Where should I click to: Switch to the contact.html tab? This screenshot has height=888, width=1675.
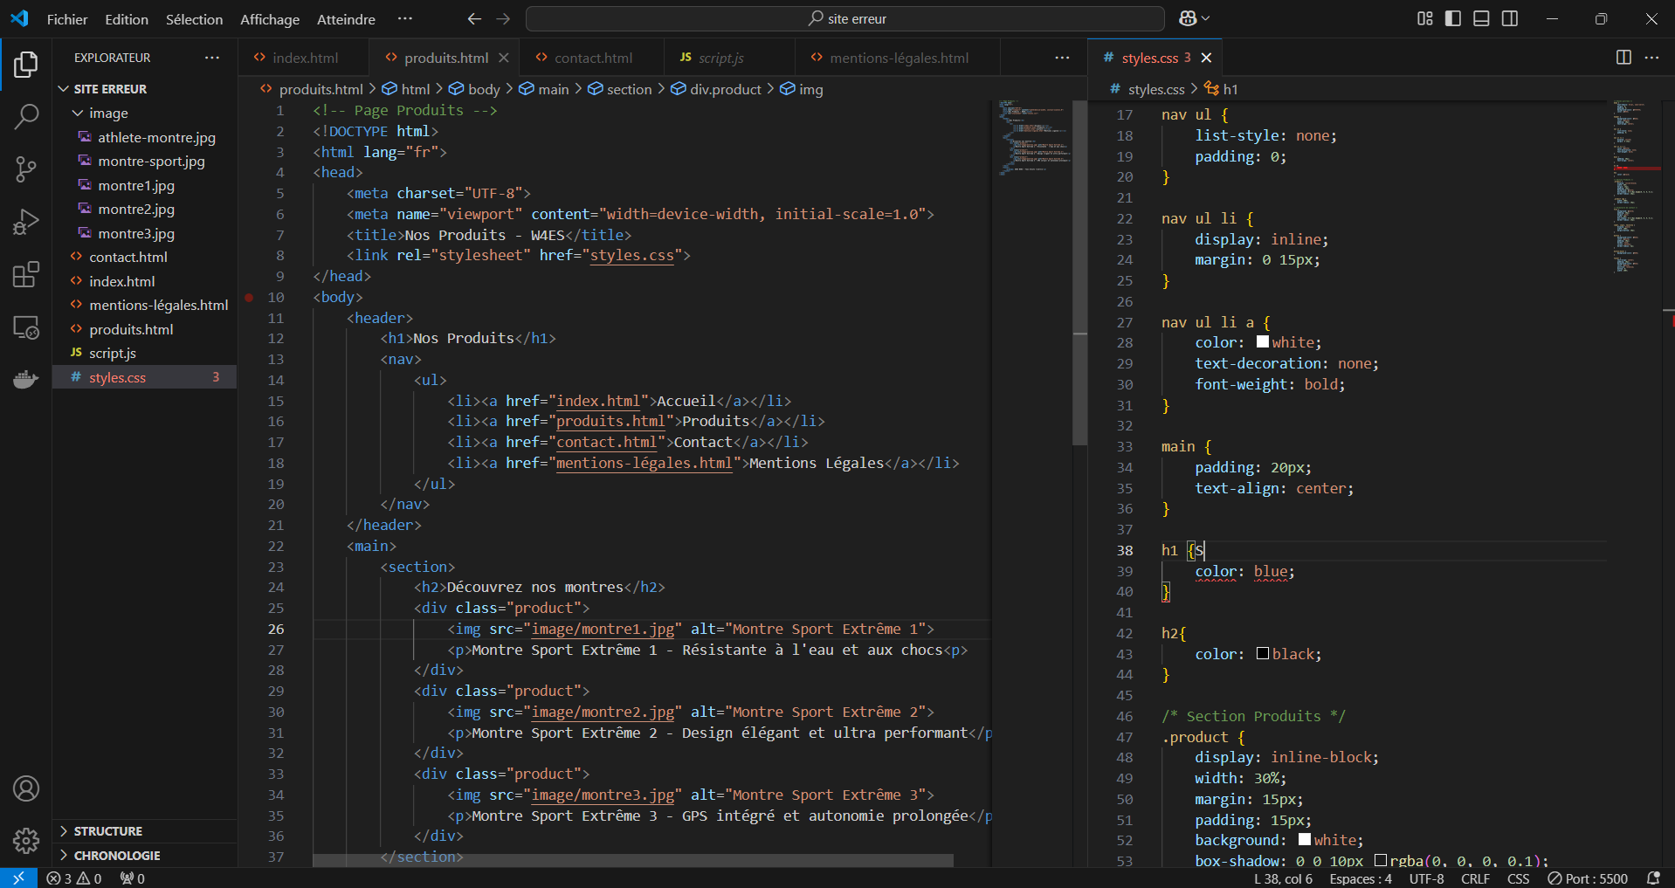pyautogui.click(x=592, y=58)
